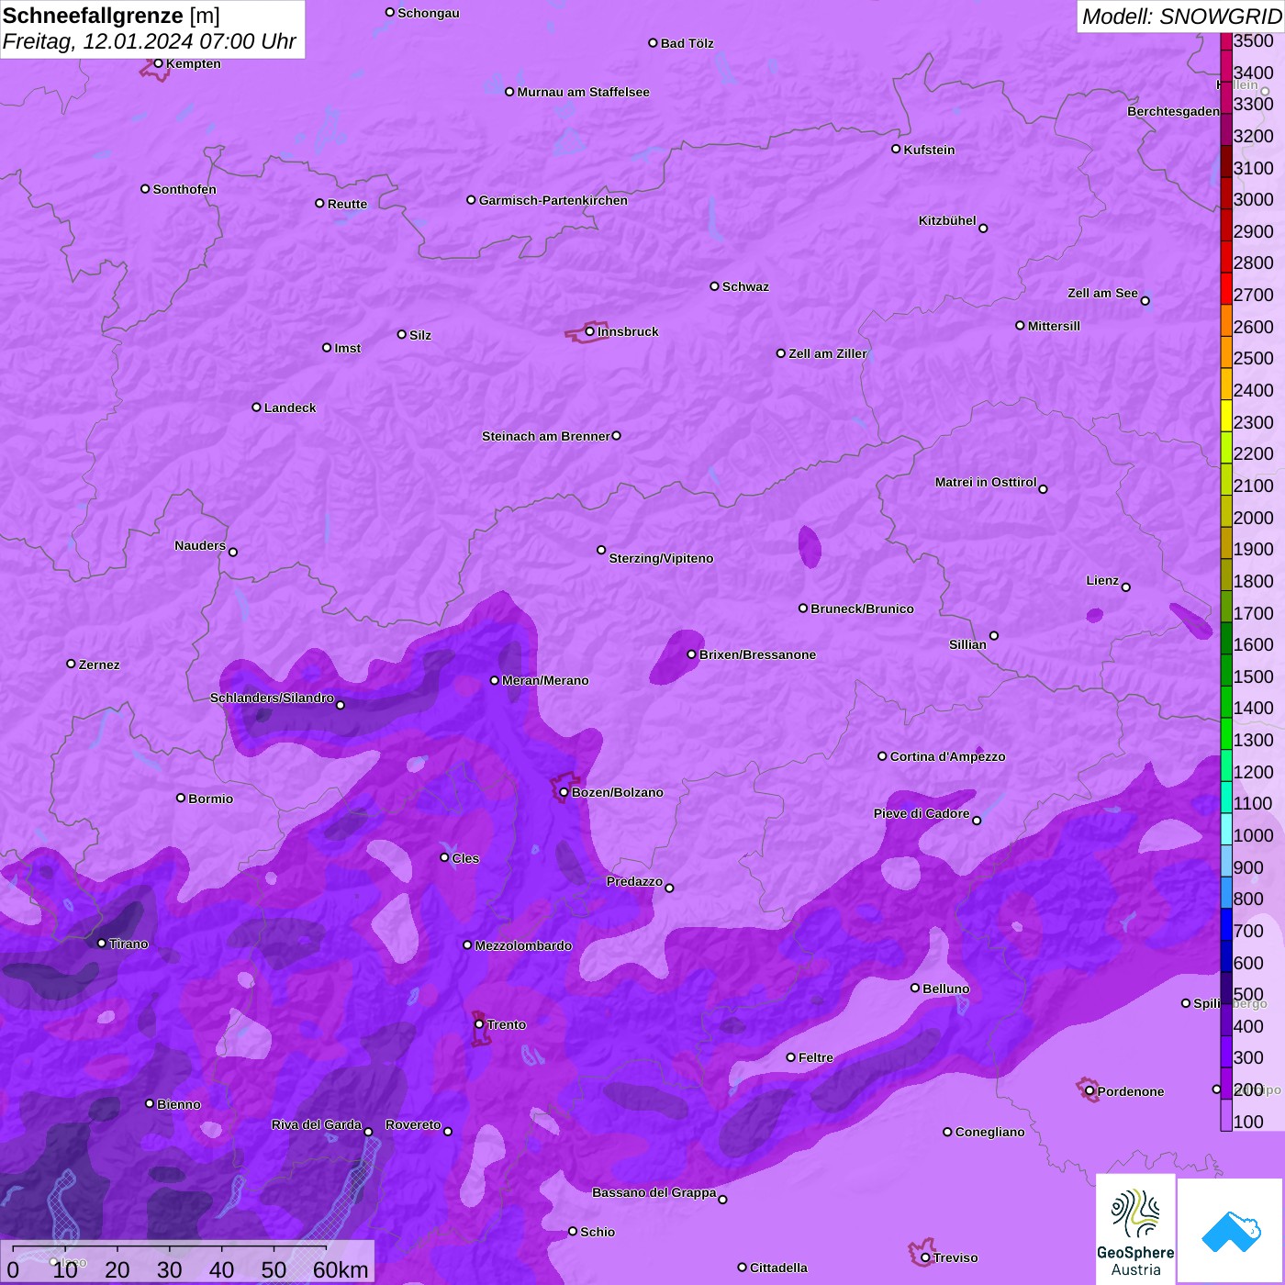Click the Matrei in Osttirol label
Viewport: 1285px width, 1285px height.
(x=986, y=482)
